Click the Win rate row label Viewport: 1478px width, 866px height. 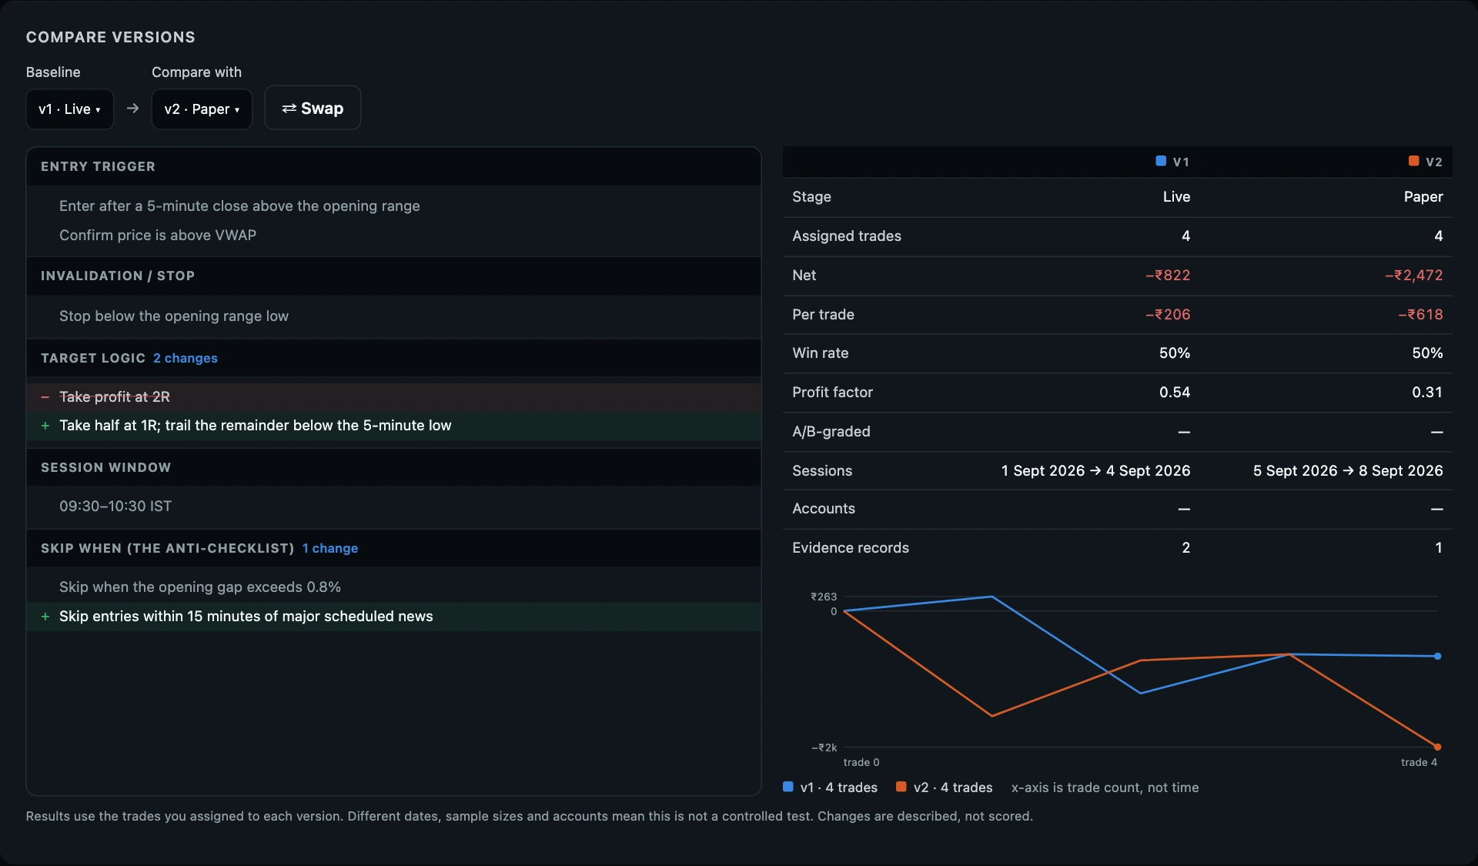[820, 353]
